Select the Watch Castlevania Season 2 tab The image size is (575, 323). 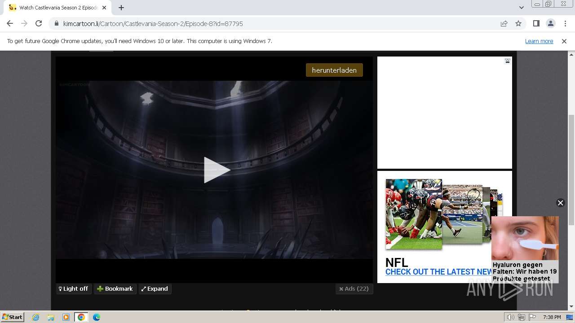coord(58,8)
